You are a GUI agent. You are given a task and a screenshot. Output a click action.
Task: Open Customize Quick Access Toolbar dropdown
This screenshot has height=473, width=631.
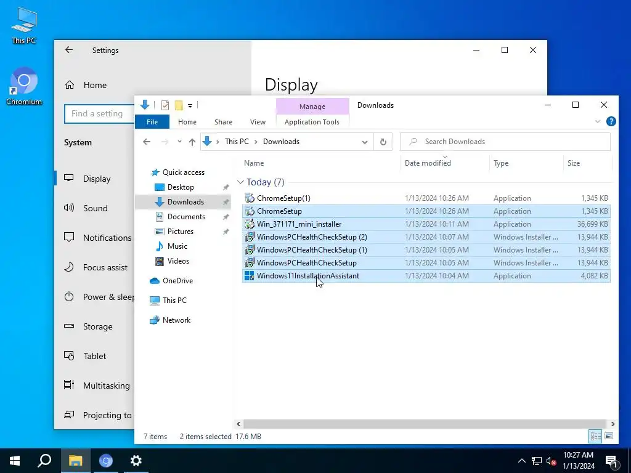tap(190, 106)
